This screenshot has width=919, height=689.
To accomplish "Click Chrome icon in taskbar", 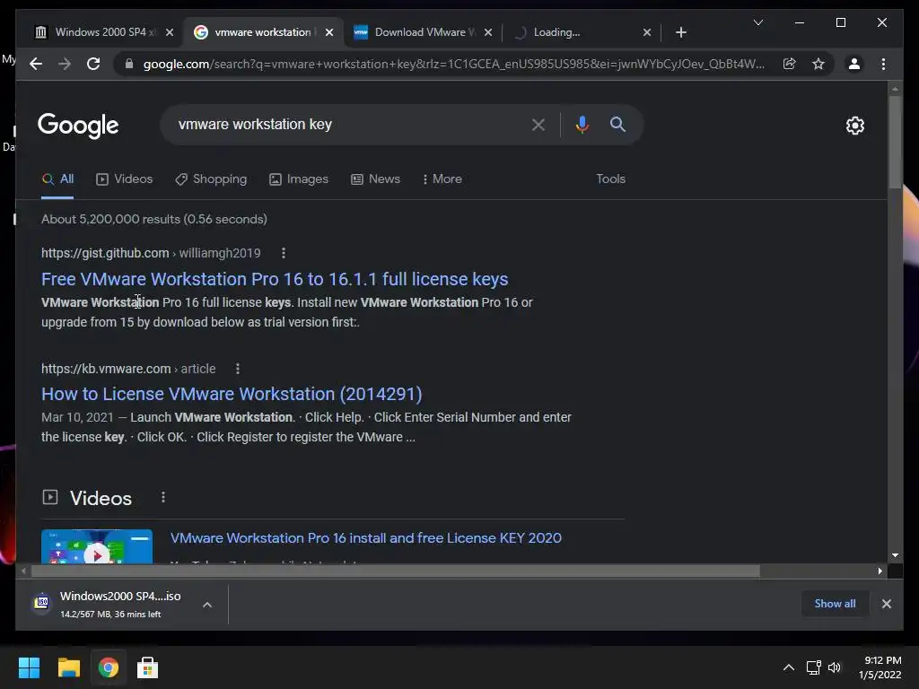I will pyautogui.click(x=109, y=667).
